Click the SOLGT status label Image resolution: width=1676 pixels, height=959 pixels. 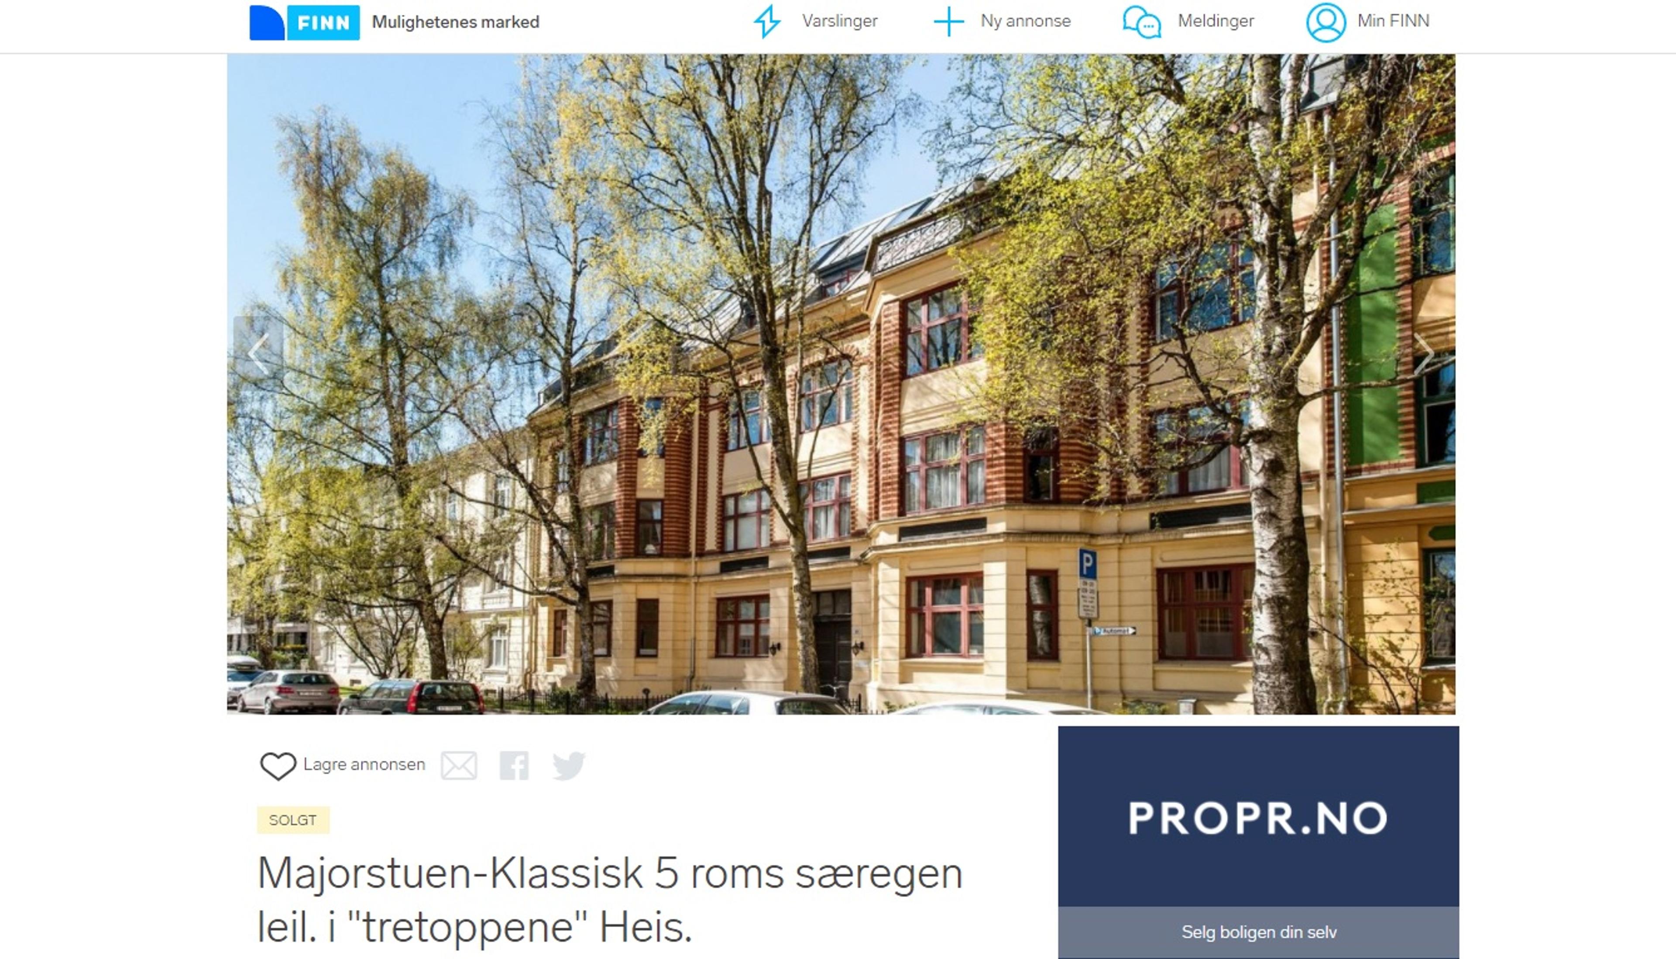click(x=293, y=820)
